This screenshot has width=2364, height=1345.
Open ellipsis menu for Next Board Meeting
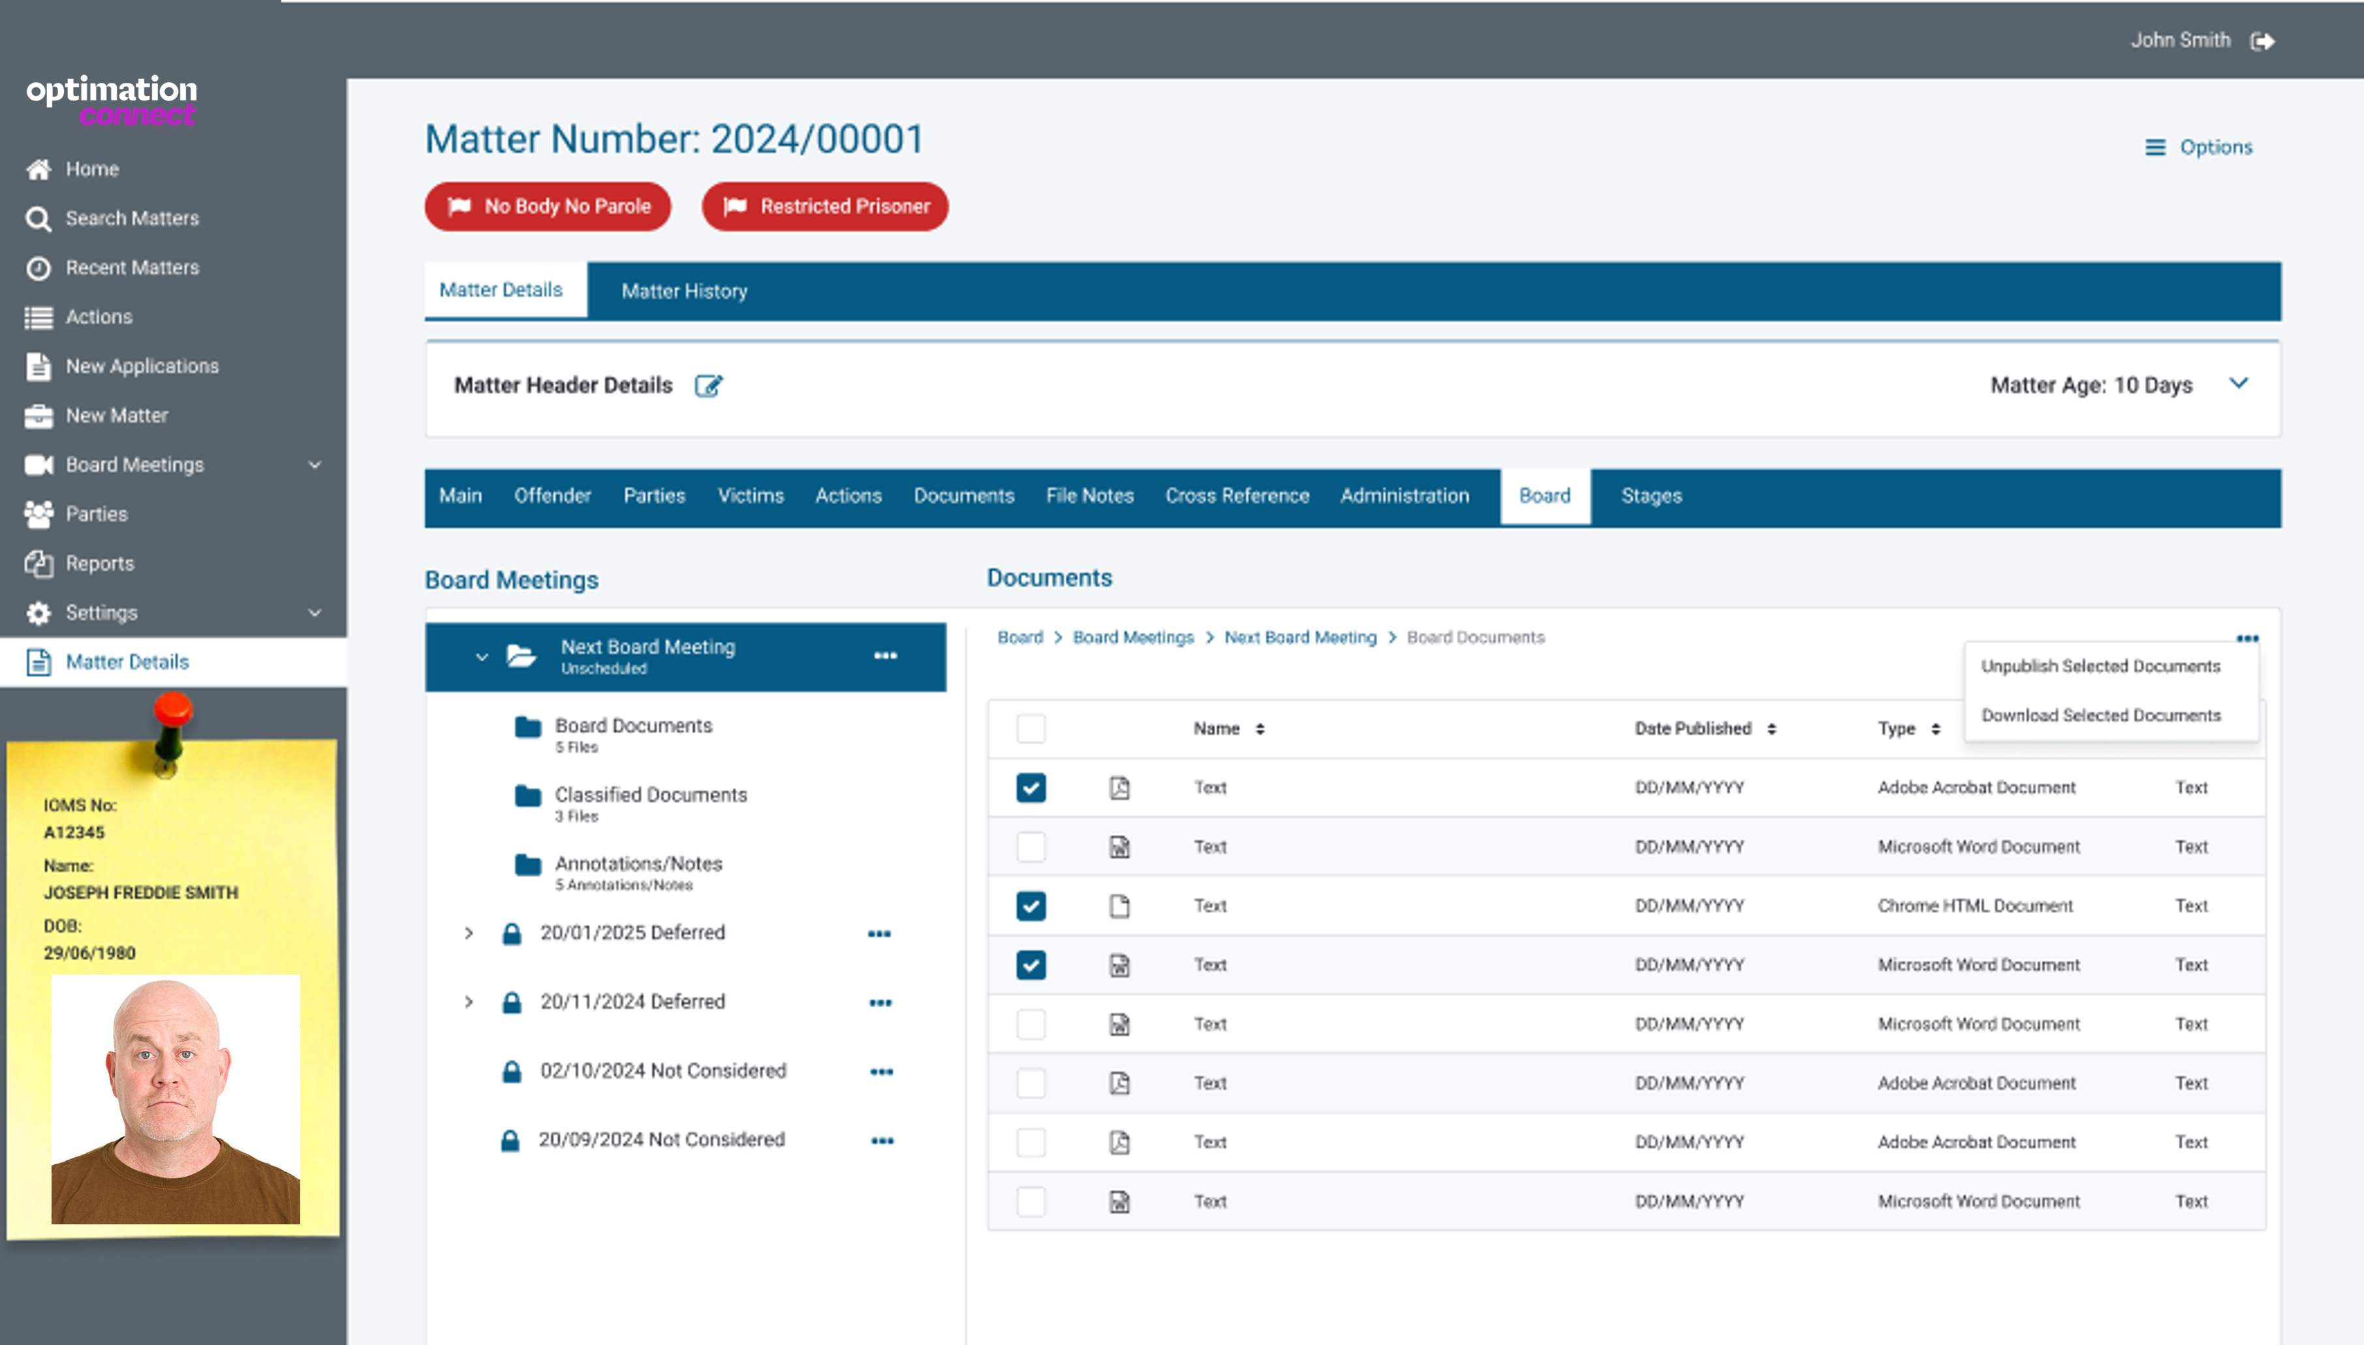point(885,656)
